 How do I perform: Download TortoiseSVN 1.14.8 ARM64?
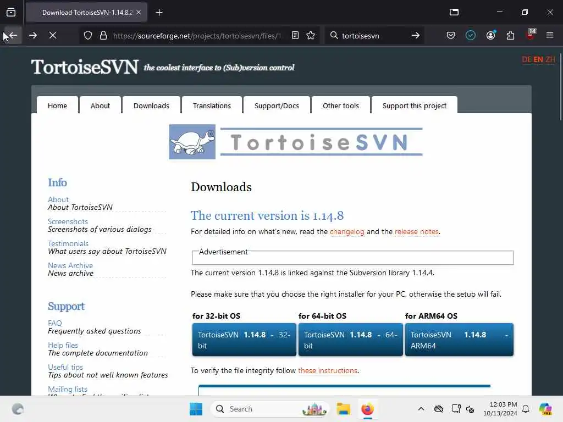[459, 340]
